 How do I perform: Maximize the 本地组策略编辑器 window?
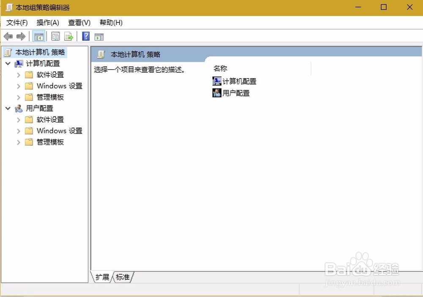tap(384, 7)
